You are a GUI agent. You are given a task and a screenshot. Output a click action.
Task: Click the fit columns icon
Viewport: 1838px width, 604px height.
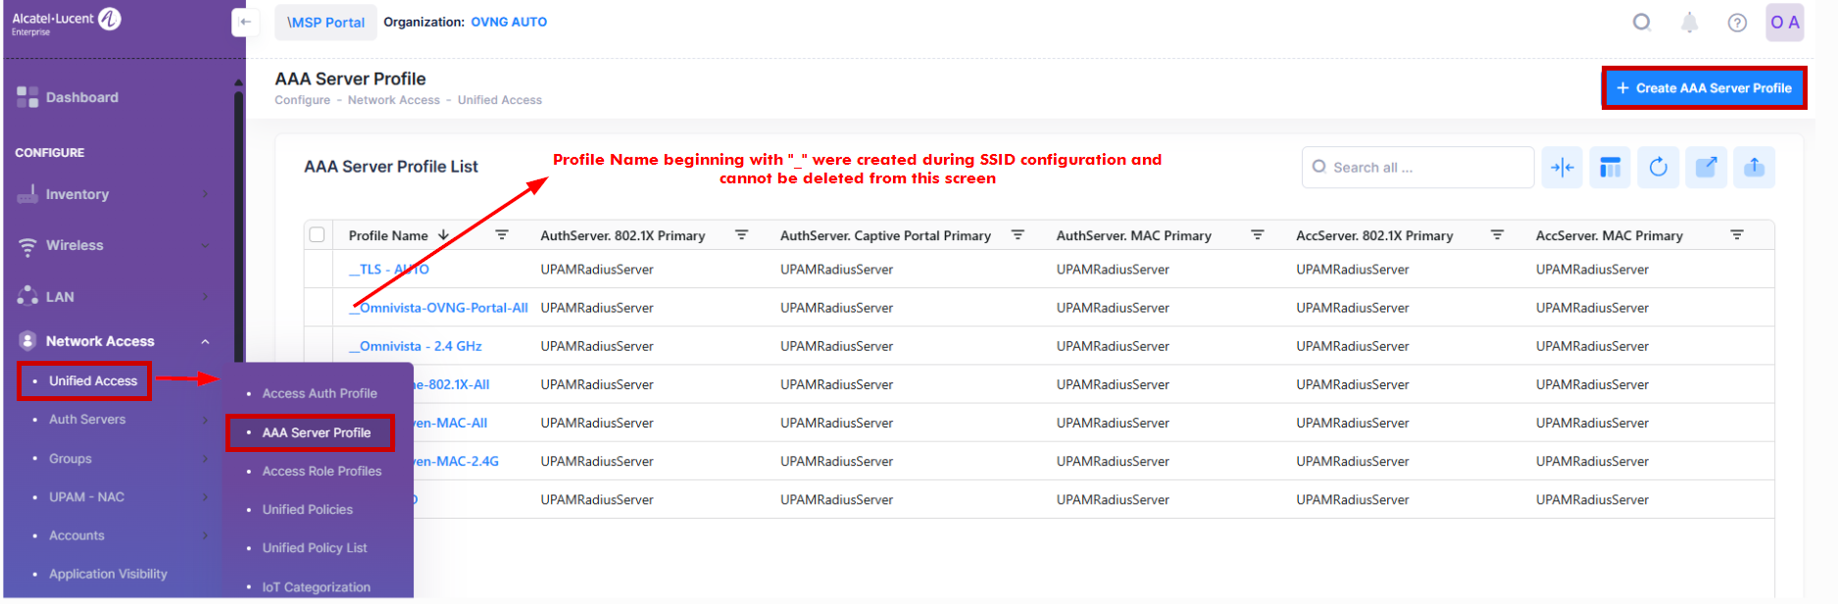(1562, 168)
